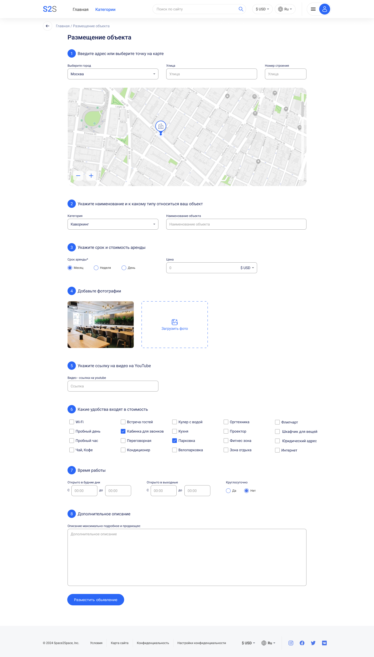Open VK link in footer

(x=324, y=643)
